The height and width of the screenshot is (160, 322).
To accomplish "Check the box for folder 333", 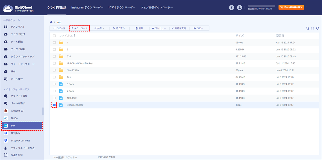I will click(54, 56).
